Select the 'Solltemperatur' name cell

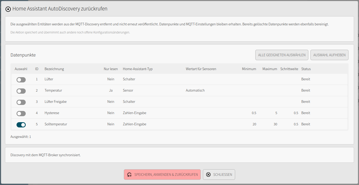pos(56,124)
